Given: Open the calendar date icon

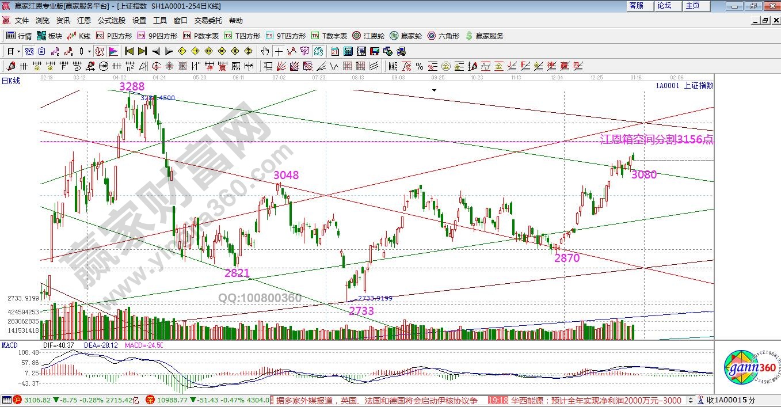Looking at the screenshot, I should click(x=335, y=51).
